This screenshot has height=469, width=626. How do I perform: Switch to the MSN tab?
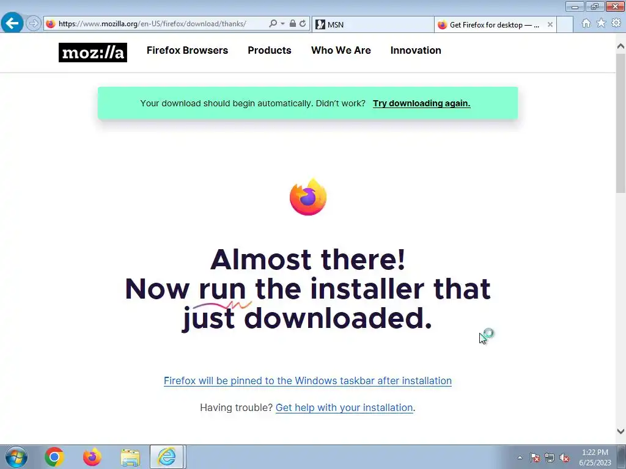point(372,24)
